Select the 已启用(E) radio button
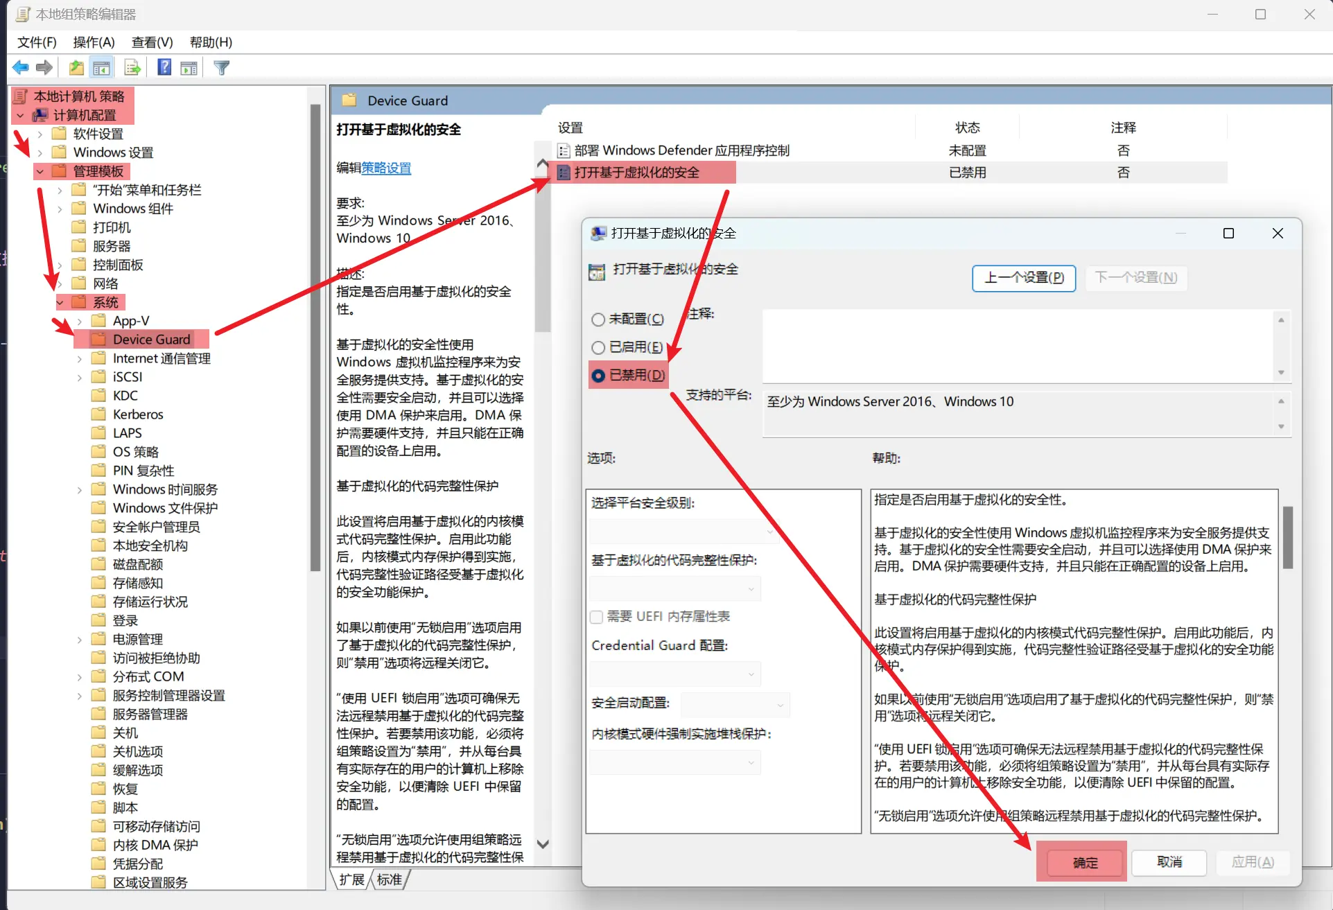Viewport: 1333px width, 910px height. [x=598, y=347]
